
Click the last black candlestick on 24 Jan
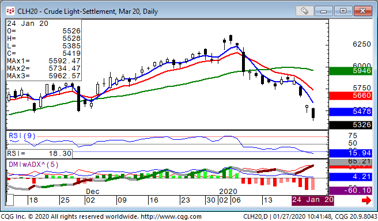[313, 113]
